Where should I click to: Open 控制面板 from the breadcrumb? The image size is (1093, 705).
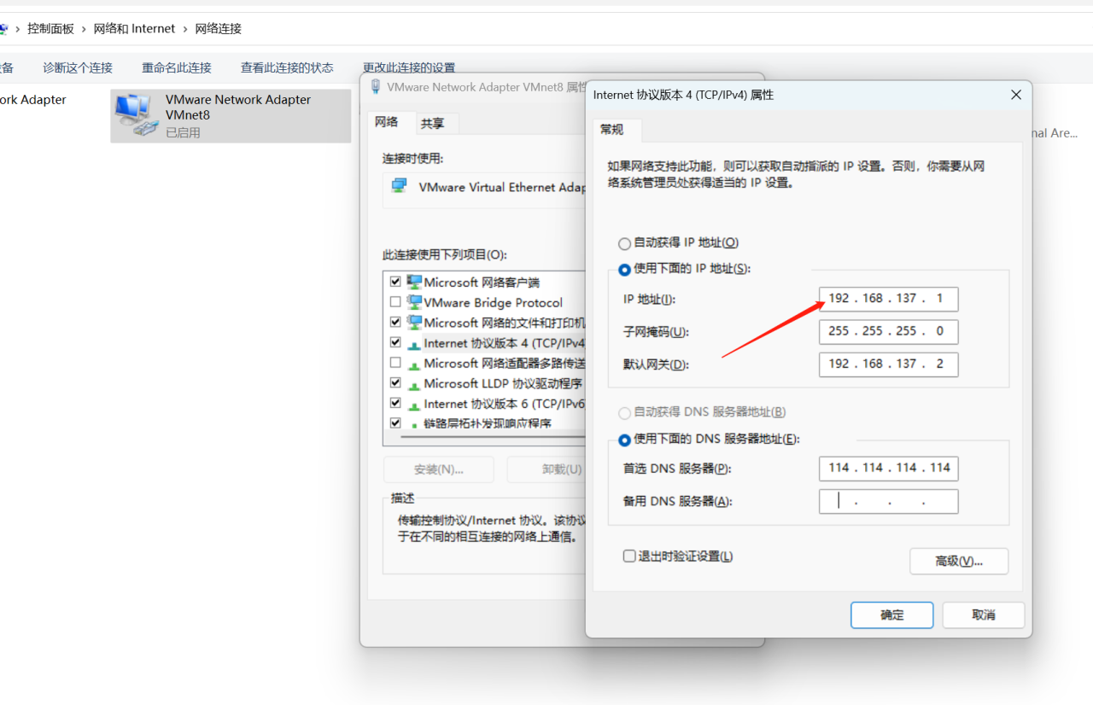50,29
